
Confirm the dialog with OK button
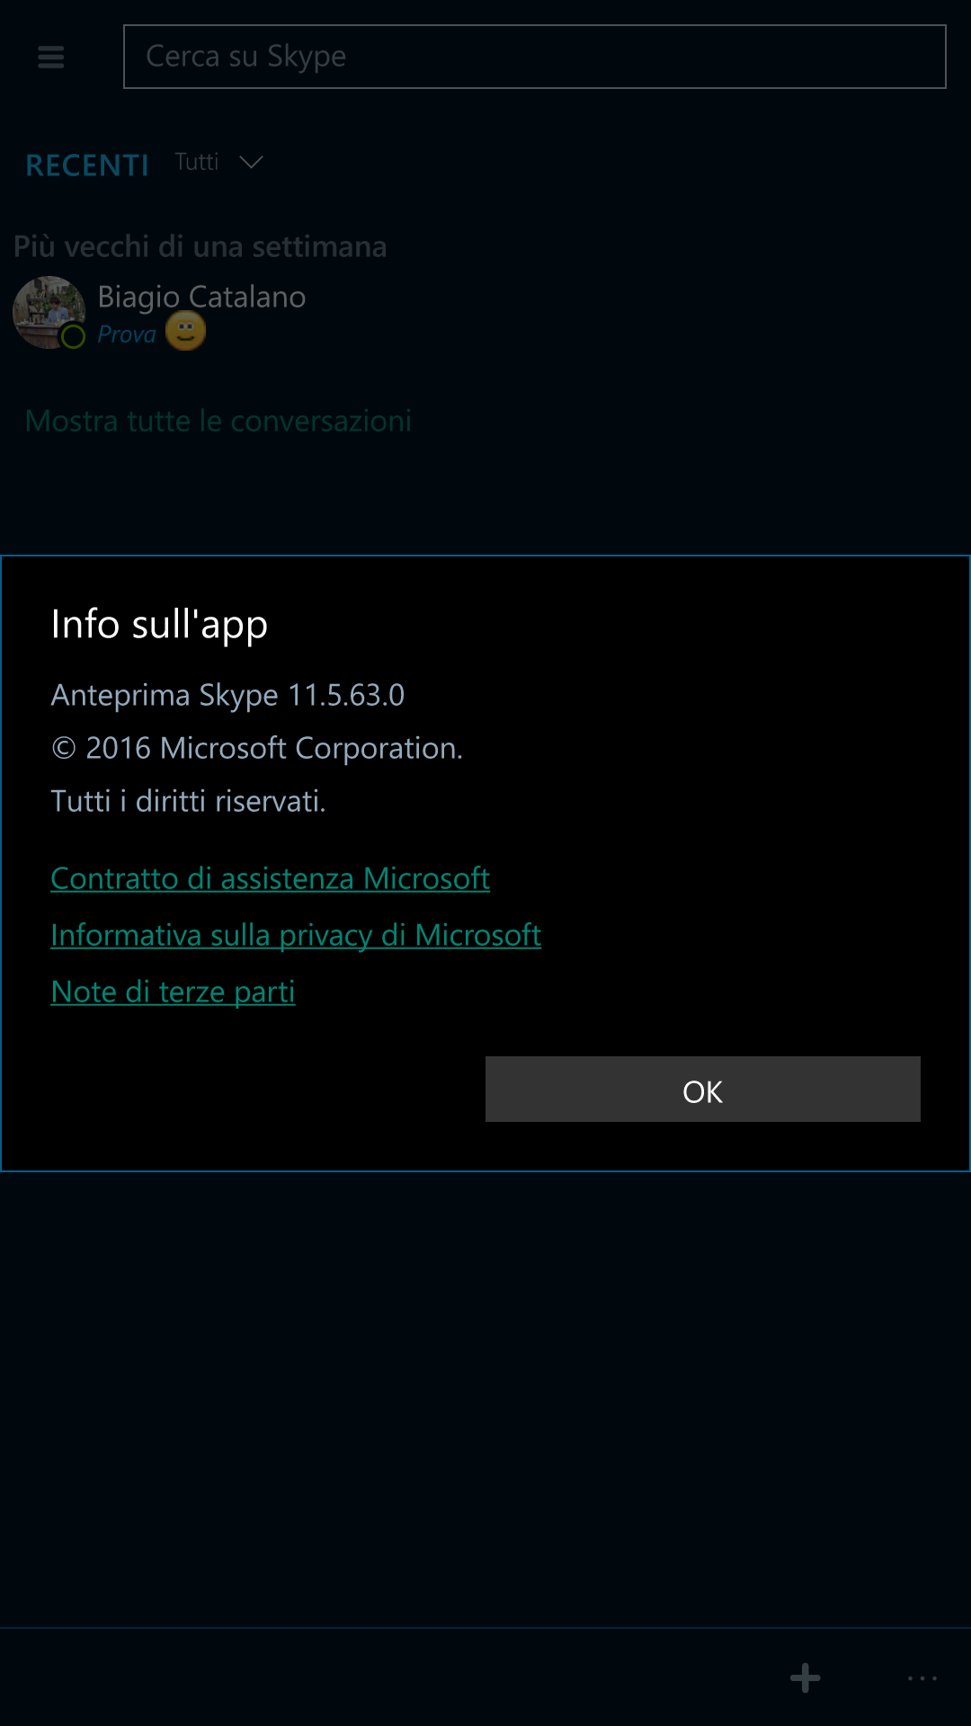click(x=703, y=1090)
